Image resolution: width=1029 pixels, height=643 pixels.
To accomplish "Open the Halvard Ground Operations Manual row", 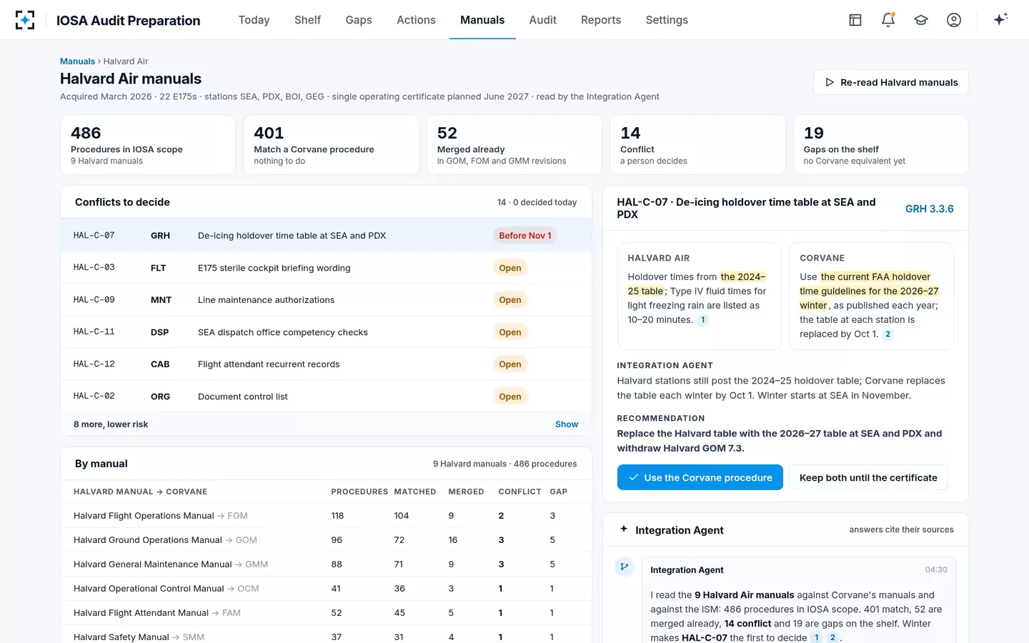I will click(326, 540).
